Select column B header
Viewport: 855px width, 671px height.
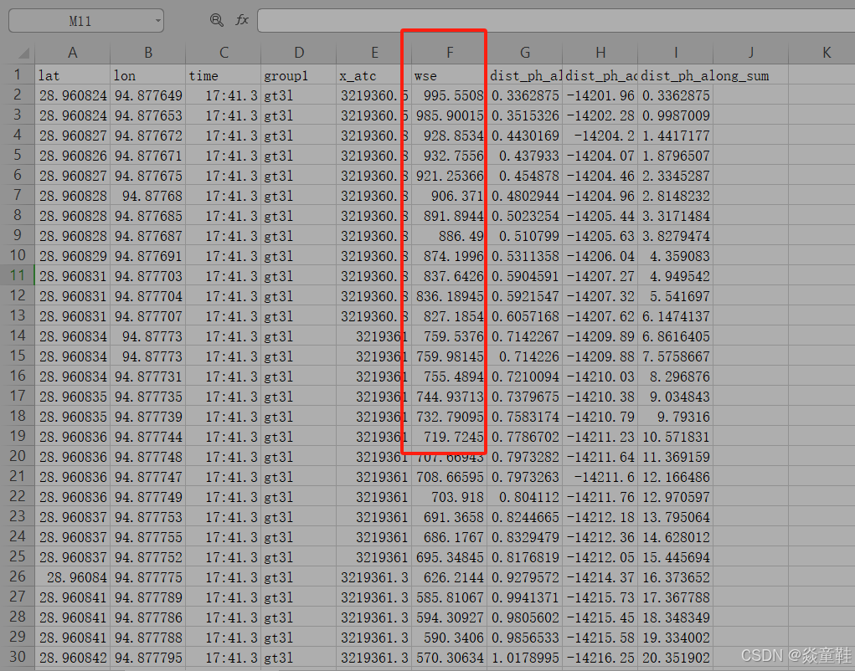pyautogui.click(x=147, y=53)
